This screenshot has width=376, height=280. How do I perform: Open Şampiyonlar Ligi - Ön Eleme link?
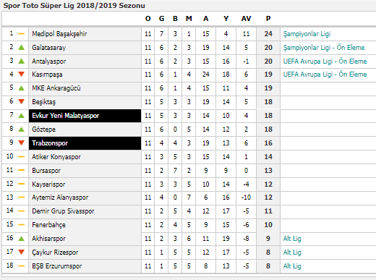324,48
